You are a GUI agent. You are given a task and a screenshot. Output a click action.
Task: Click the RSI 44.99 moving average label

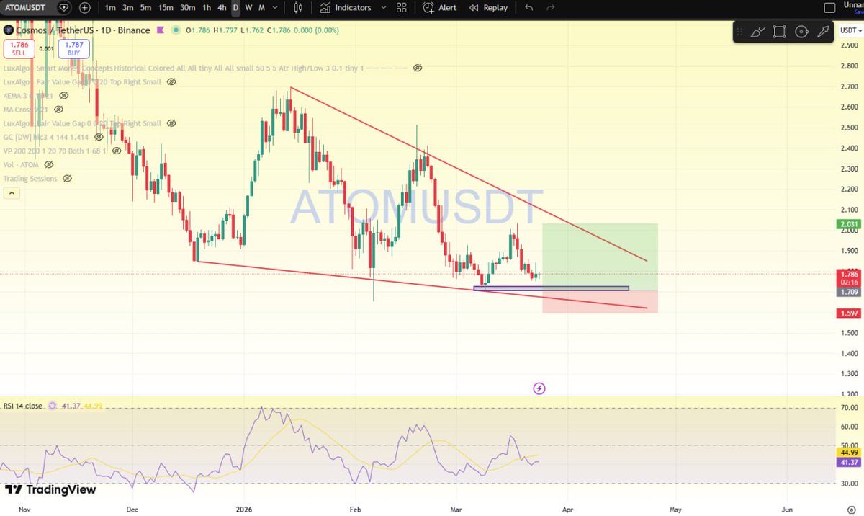coord(847,453)
